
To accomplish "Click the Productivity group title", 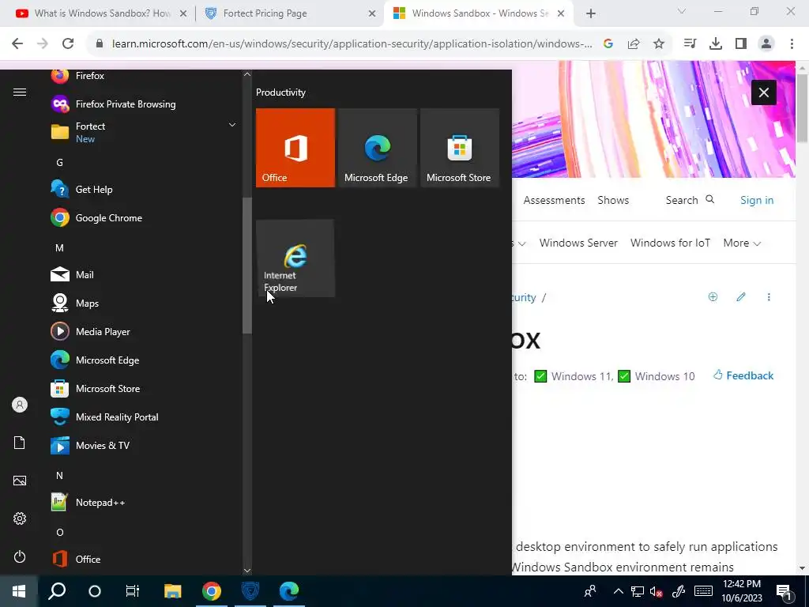I will coord(280,92).
